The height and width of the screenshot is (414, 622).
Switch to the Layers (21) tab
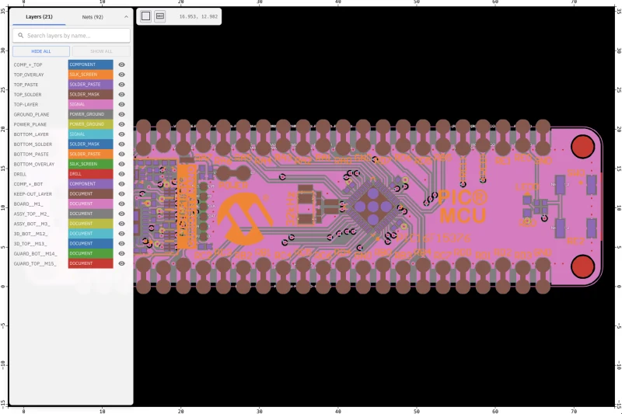(39, 16)
